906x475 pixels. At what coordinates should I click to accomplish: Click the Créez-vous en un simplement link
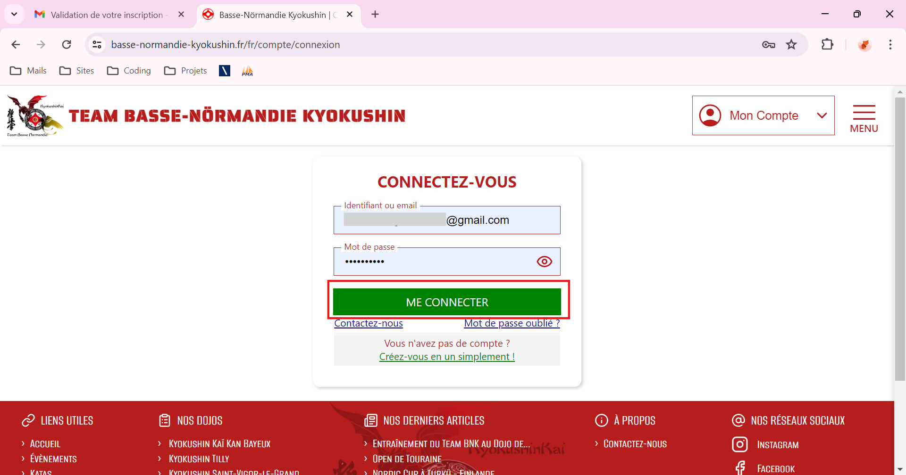coord(446,357)
